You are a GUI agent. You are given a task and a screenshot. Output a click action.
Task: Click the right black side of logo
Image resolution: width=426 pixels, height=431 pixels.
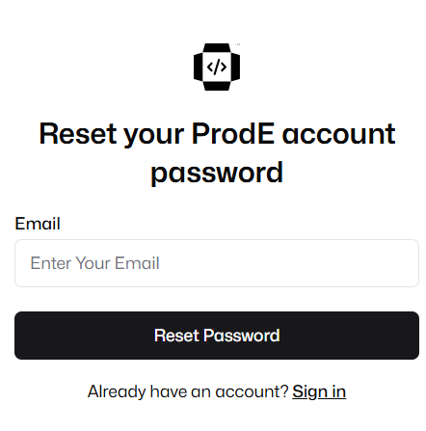tap(235, 67)
